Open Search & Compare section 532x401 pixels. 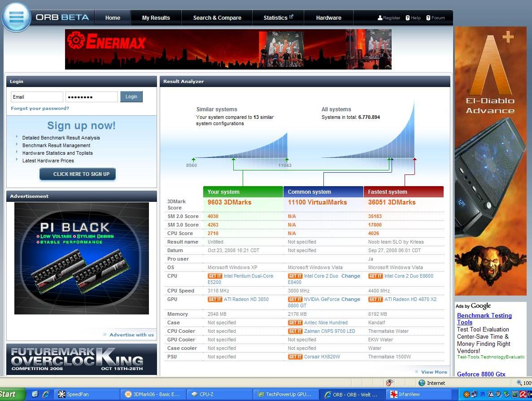point(217,17)
